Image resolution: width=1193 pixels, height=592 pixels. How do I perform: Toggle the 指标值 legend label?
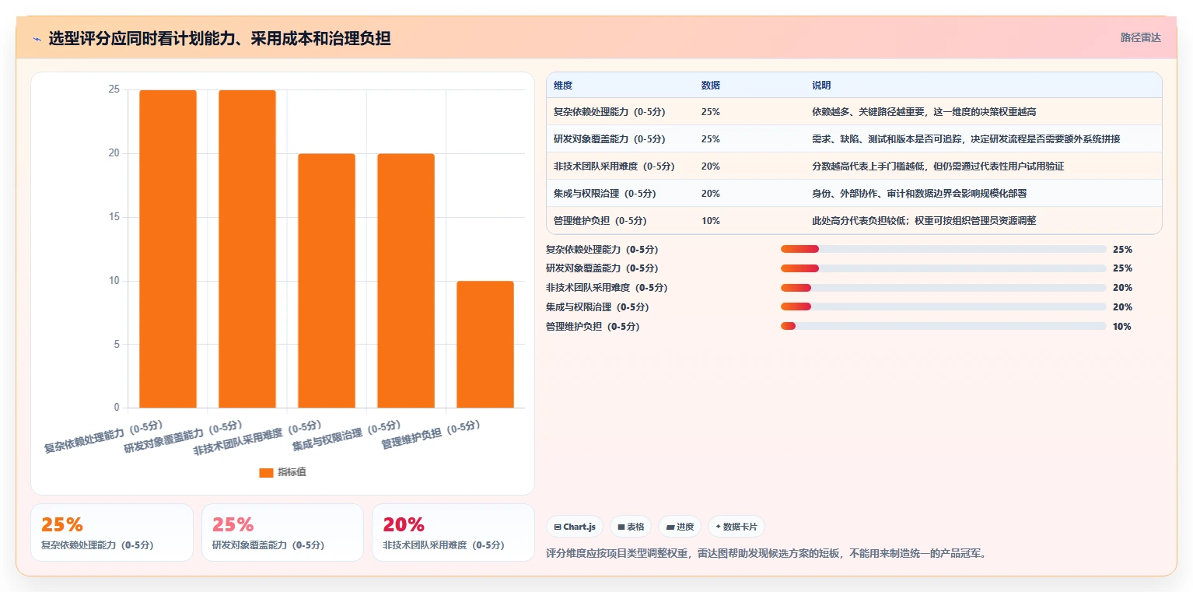(292, 472)
